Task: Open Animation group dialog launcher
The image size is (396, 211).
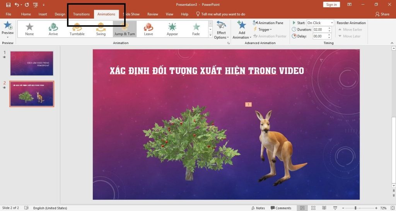Action: 228,43
